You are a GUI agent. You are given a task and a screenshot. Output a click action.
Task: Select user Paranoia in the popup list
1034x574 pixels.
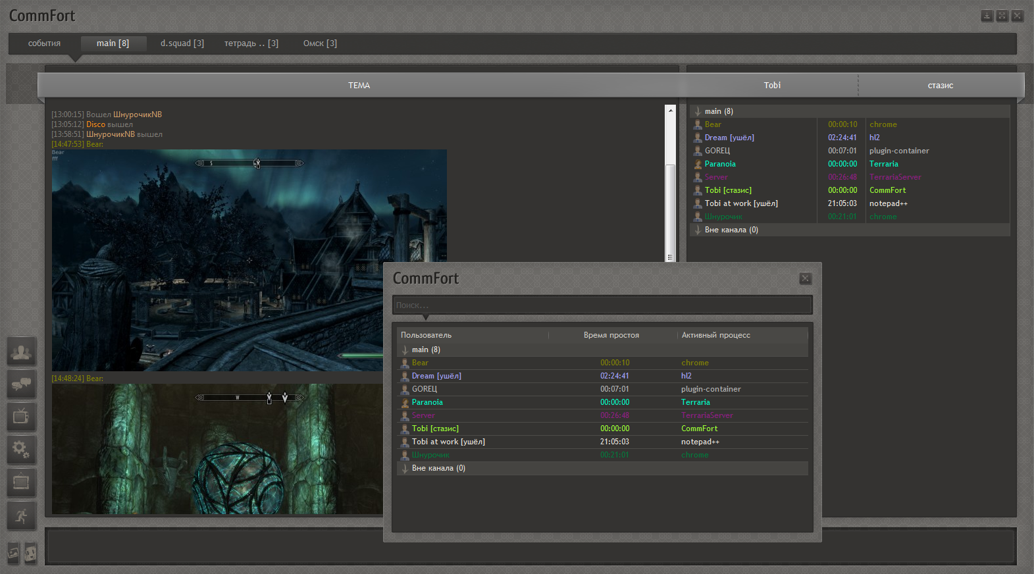pyautogui.click(x=427, y=402)
